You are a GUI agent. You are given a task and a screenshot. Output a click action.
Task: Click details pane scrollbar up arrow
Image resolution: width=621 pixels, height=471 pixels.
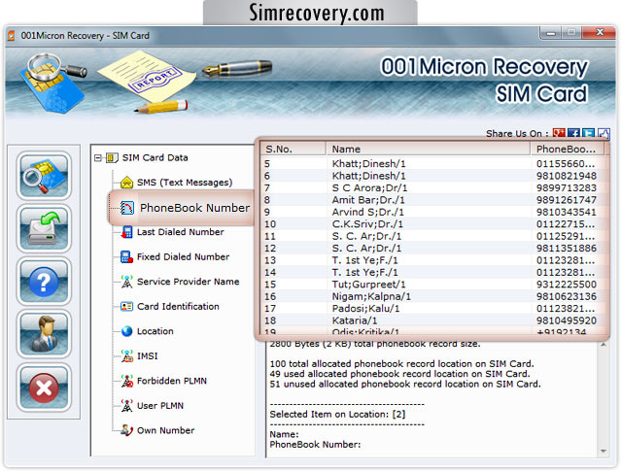604,345
